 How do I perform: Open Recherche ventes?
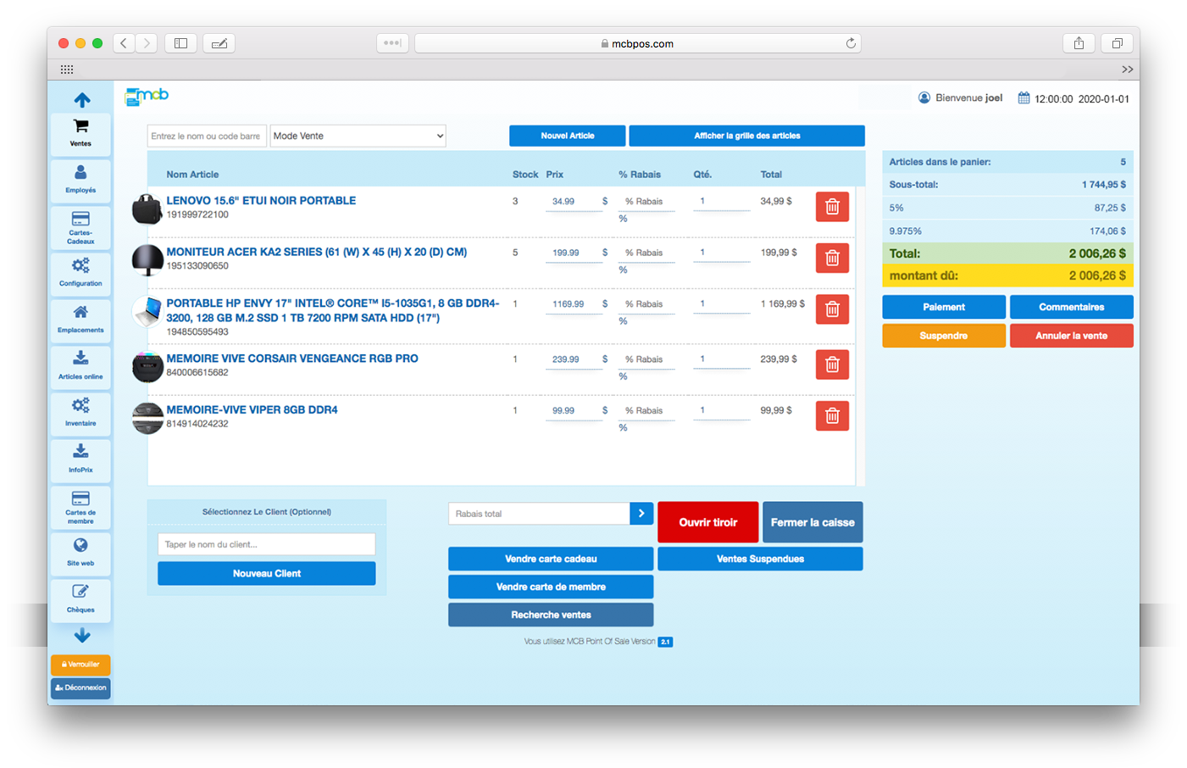pos(551,615)
